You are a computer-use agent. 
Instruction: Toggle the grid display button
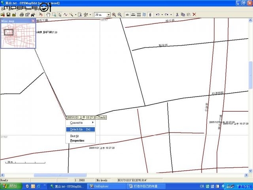point(139,15)
